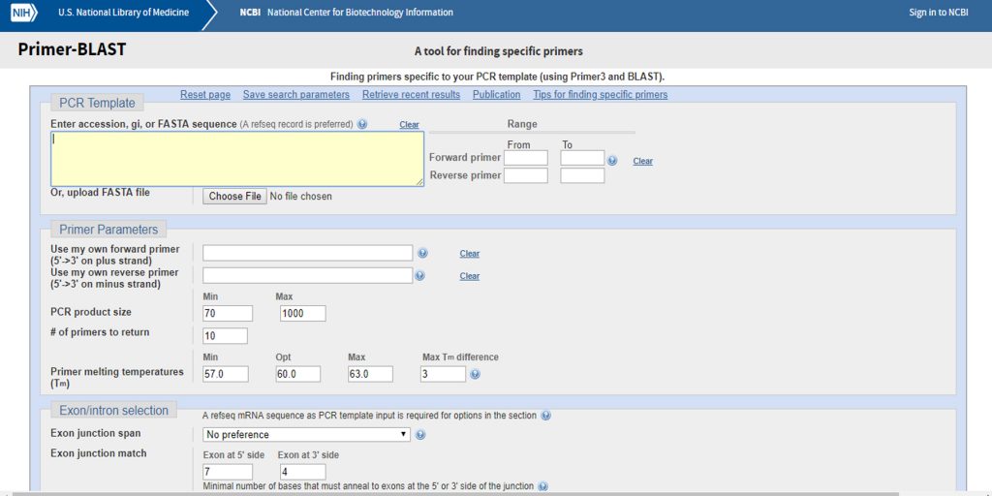Click the PCR Template section header
This screenshot has height=496, width=992.
click(x=98, y=103)
